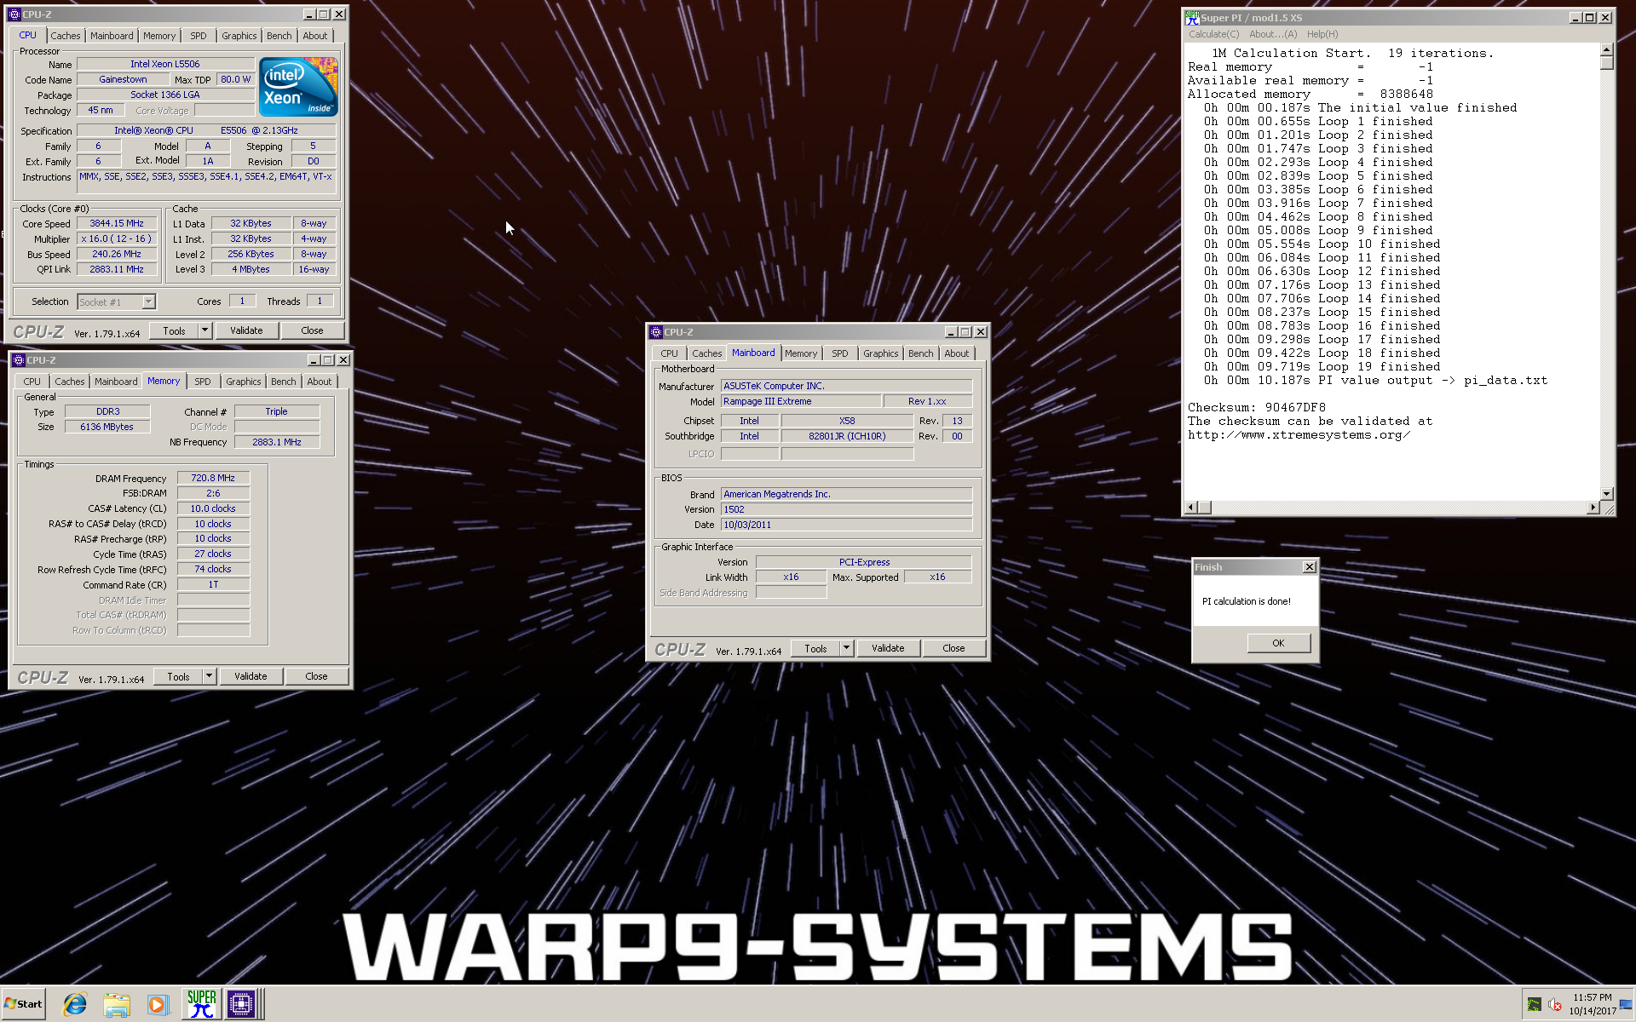
Task: Open Graphics tab in Memory window
Action: click(x=243, y=382)
